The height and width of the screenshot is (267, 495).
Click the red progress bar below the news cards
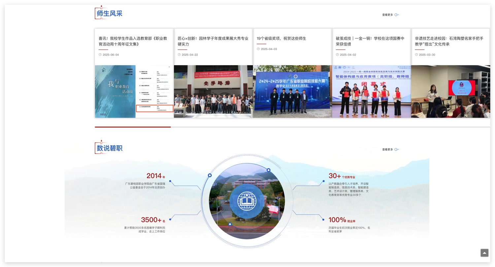click(x=133, y=127)
